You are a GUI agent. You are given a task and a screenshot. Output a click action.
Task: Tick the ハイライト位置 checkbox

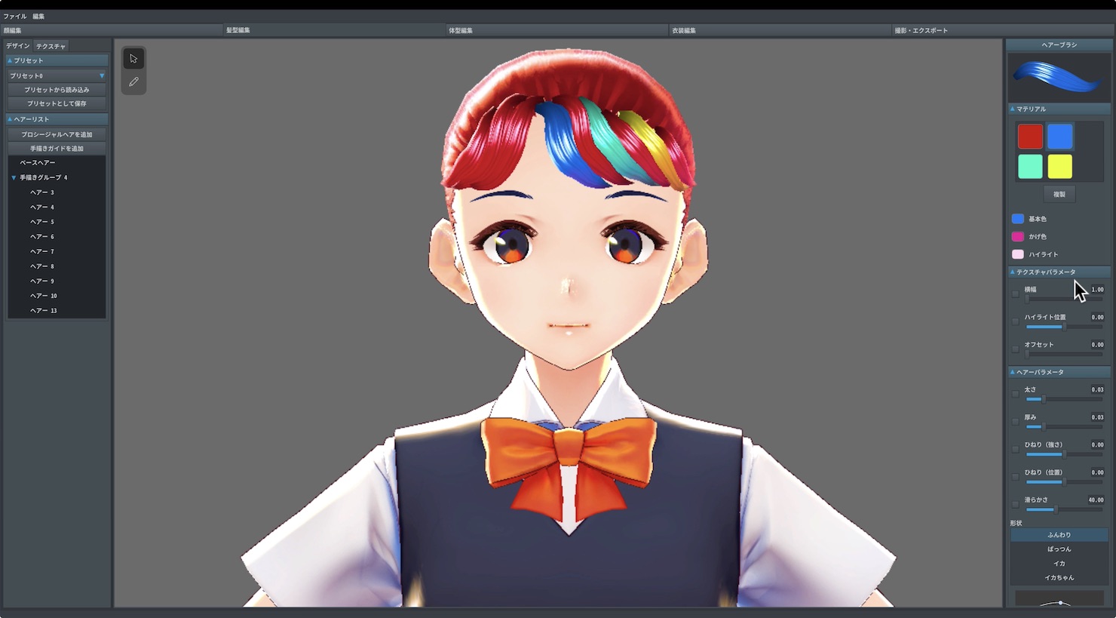pos(1015,321)
